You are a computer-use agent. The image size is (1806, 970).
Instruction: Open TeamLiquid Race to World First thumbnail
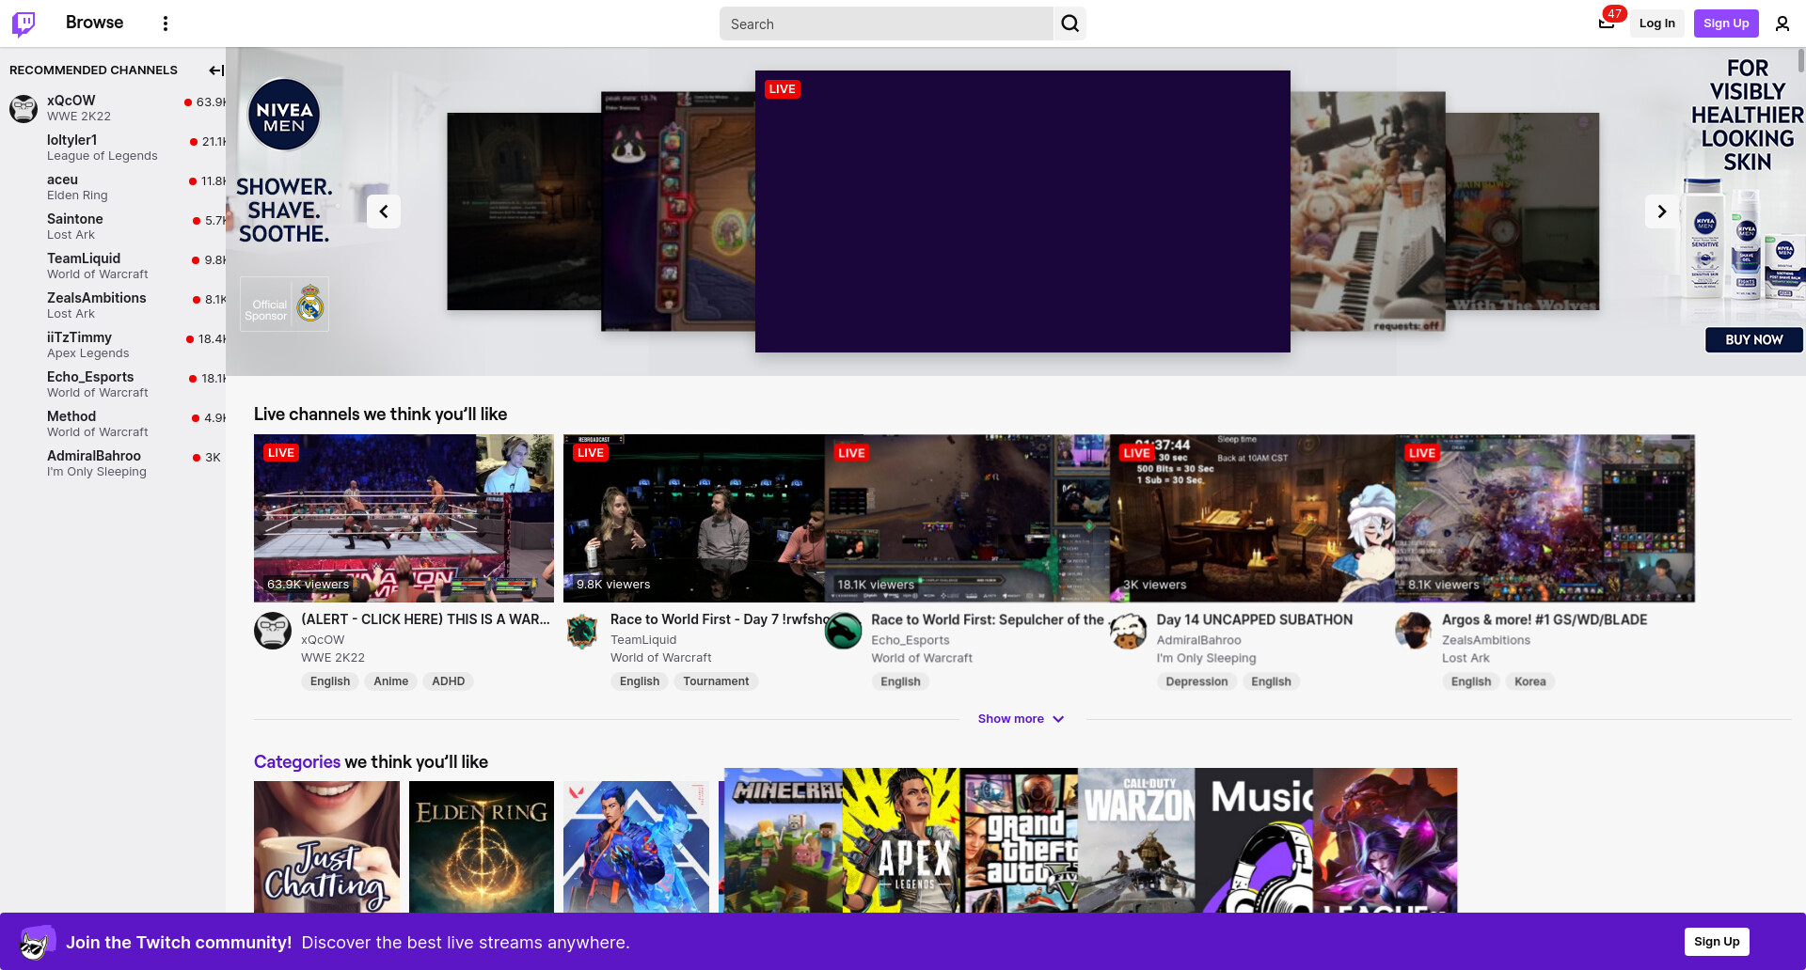[694, 518]
